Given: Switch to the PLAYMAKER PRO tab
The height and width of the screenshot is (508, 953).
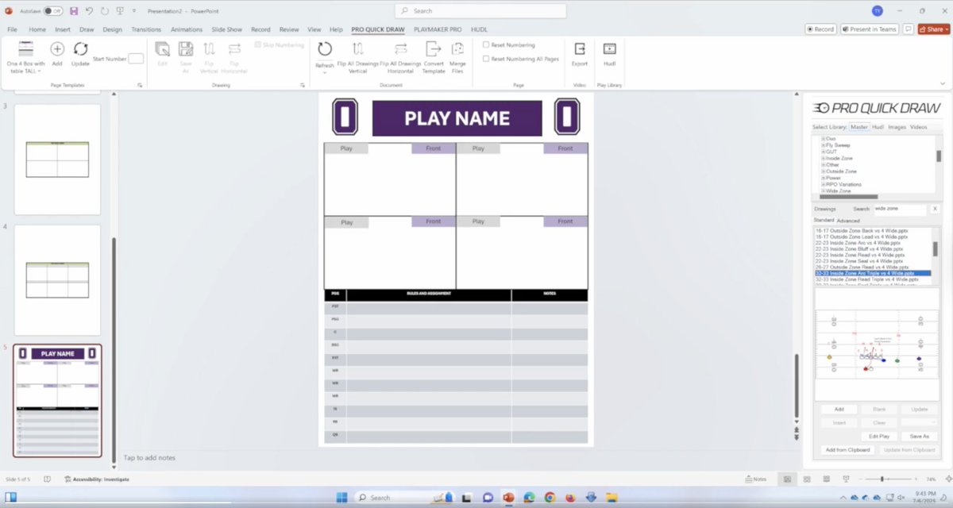Looking at the screenshot, I should (438, 29).
